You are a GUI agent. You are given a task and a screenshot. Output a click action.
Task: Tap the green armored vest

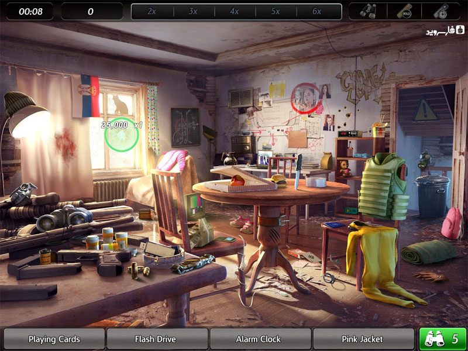(x=383, y=187)
